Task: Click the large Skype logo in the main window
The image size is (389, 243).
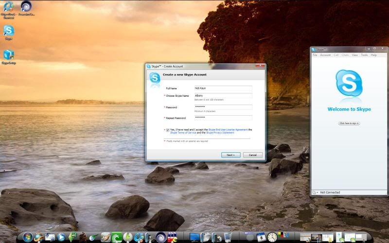Action: tap(349, 83)
